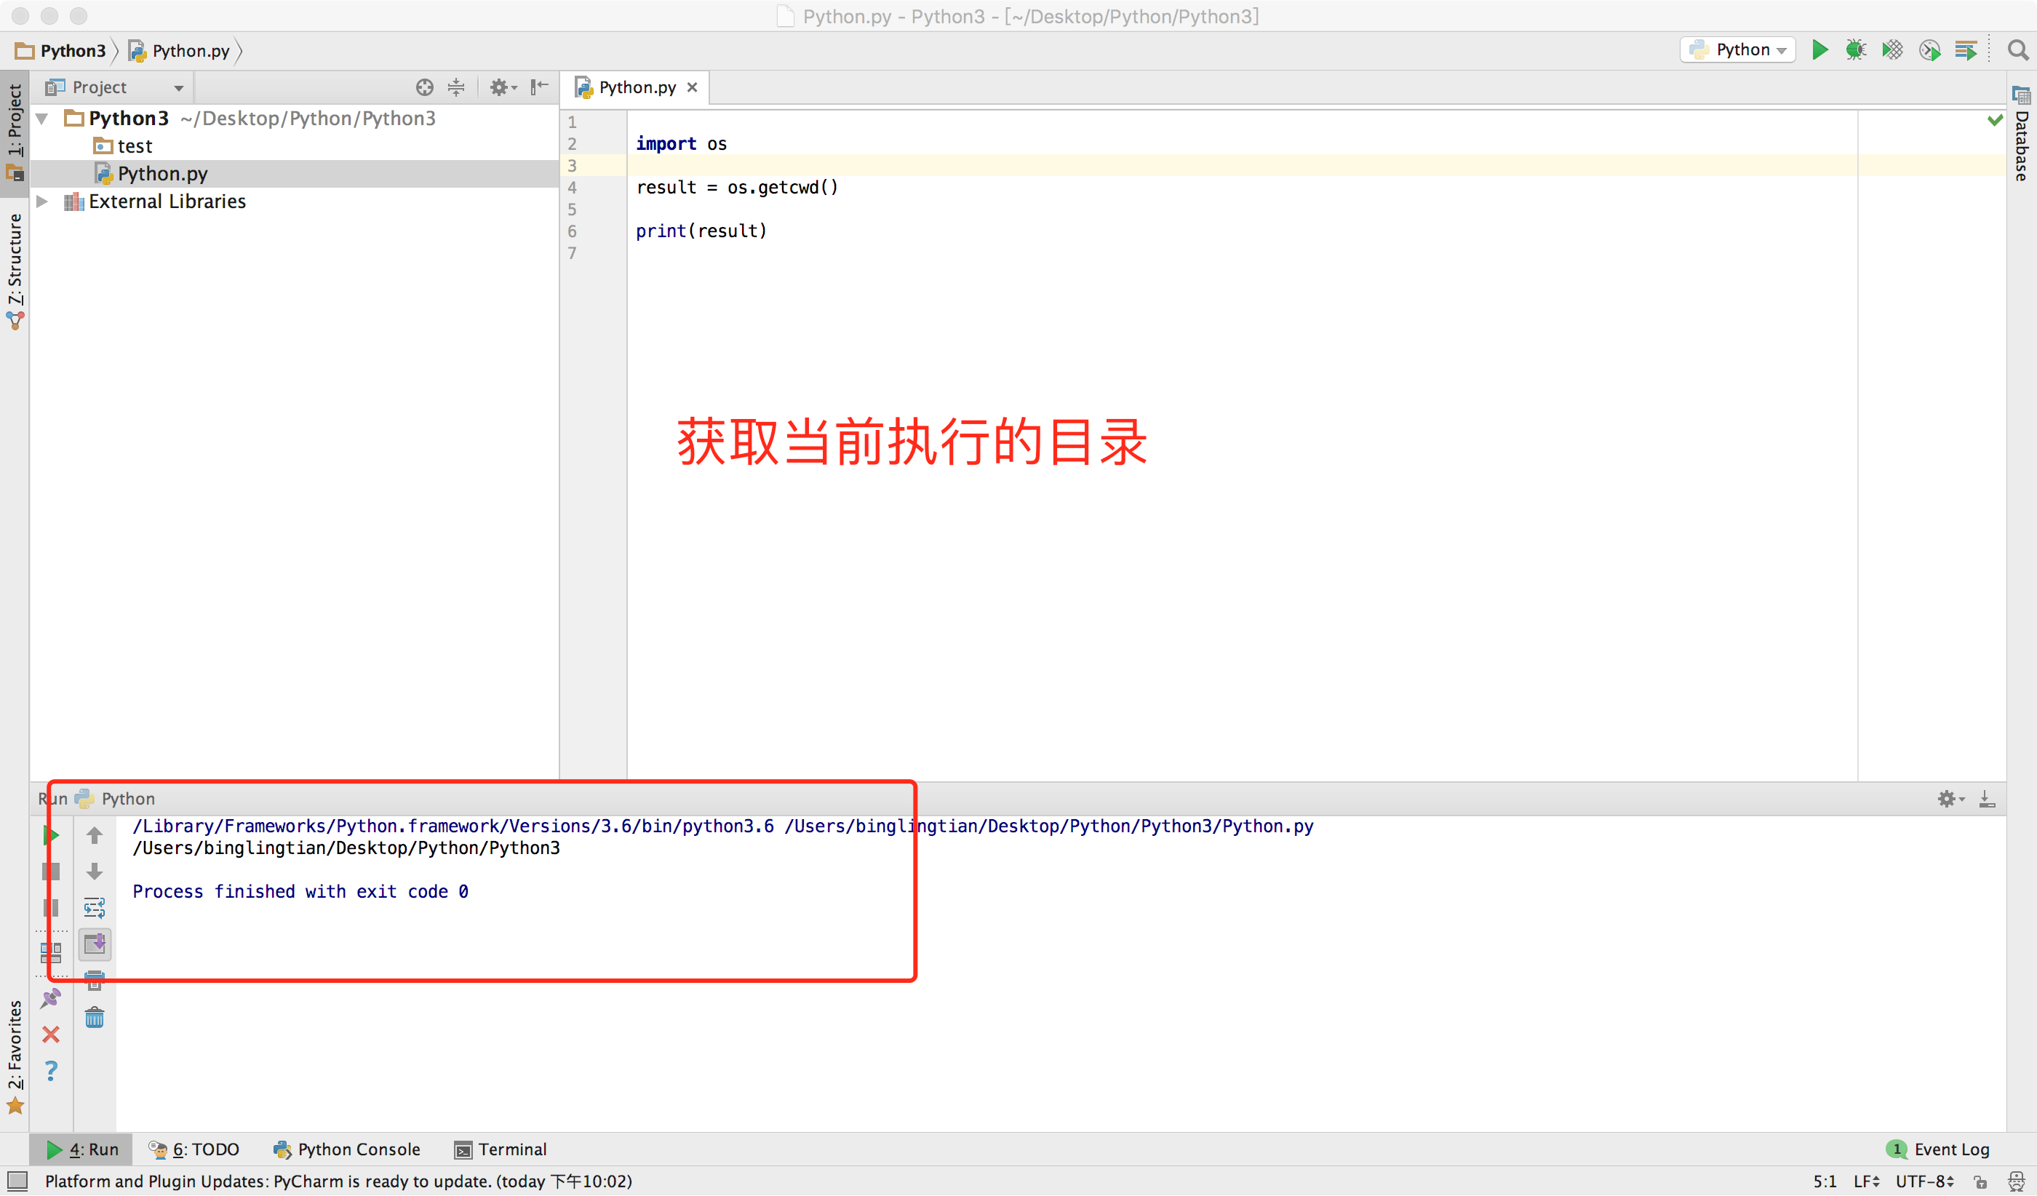Click collapse all icon in Project panel
This screenshot has width=2037, height=1196.
point(457,87)
